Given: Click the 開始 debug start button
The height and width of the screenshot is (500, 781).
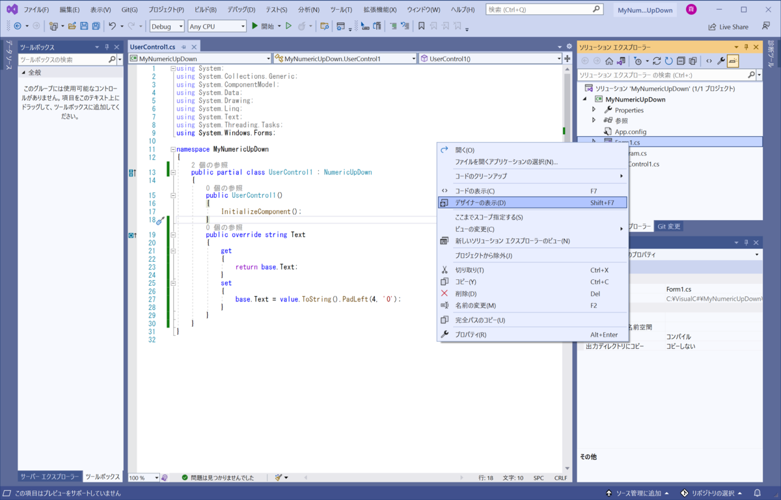Looking at the screenshot, I should point(263,26).
